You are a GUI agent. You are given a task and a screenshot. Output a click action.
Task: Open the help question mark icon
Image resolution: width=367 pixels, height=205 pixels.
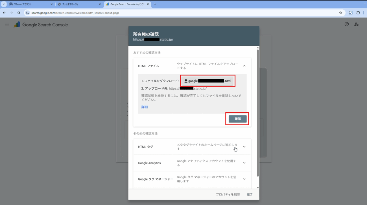click(x=347, y=24)
